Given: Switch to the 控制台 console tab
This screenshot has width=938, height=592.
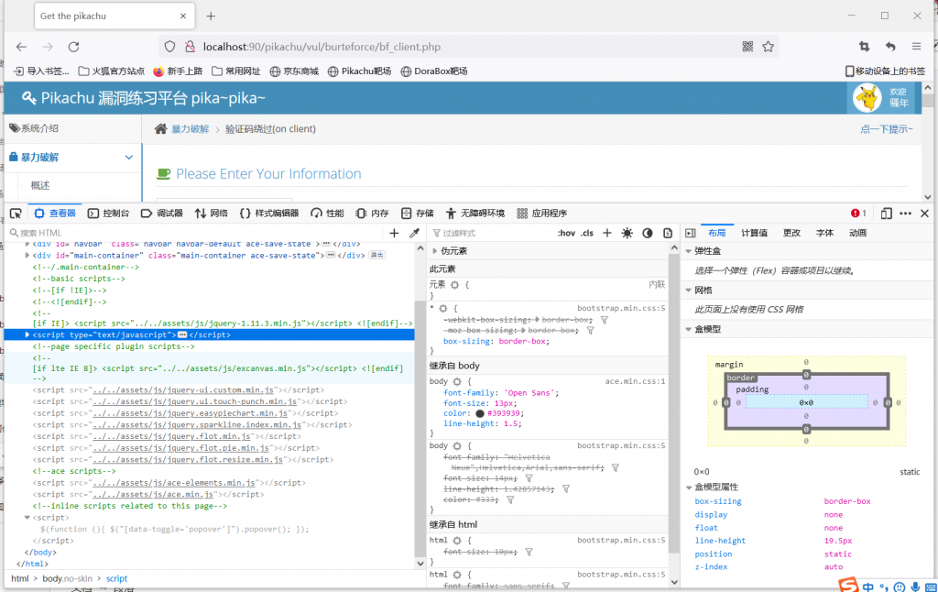Looking at the screenshot, I should click(108, 214).
